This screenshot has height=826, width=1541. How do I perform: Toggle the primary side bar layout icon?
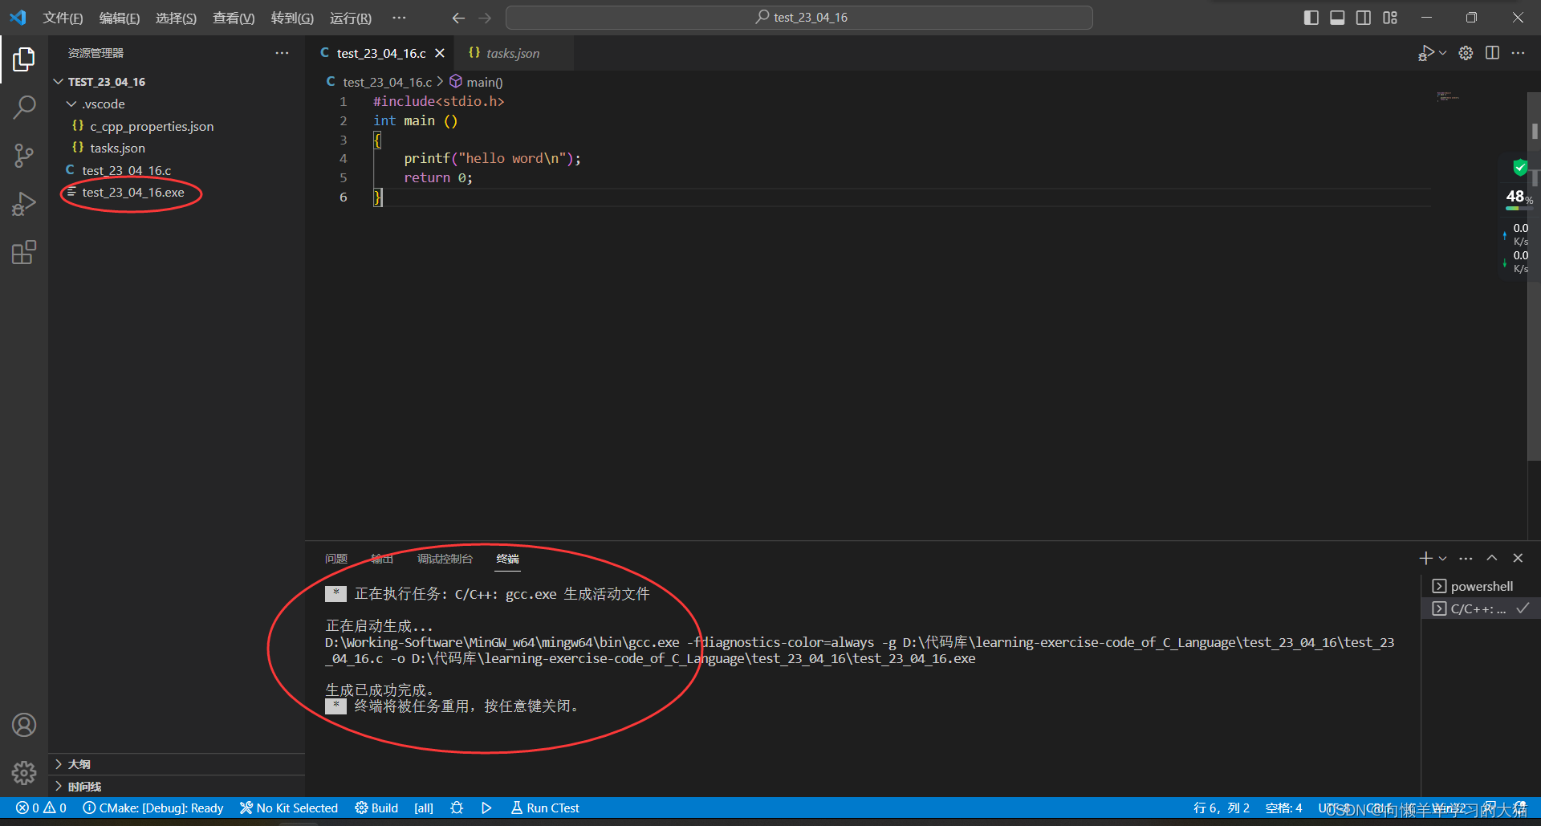1311,18
